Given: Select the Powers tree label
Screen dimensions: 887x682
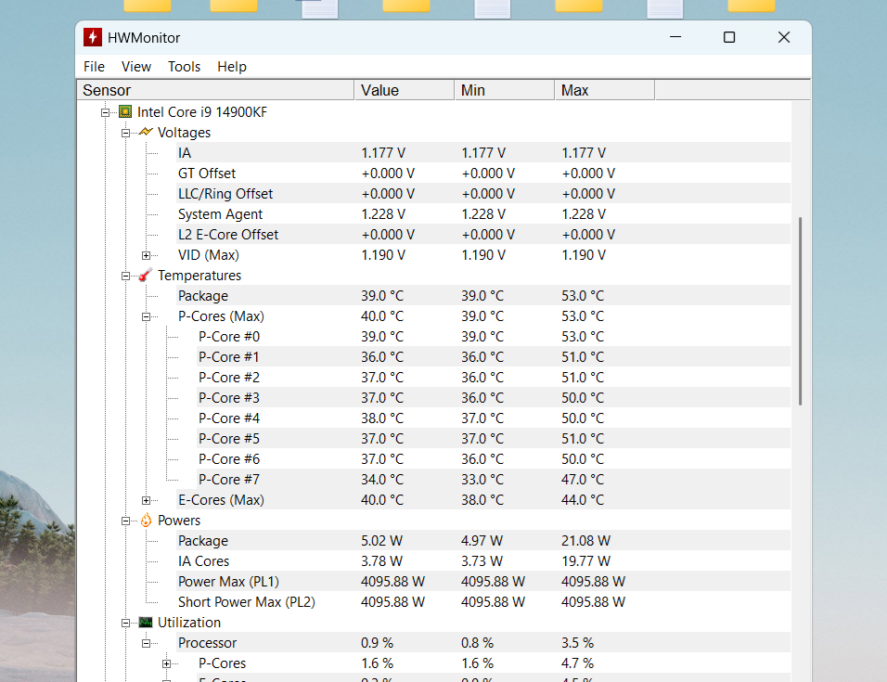Looking at the screenshot, I should pyautogui.click(x=179, y=521).
